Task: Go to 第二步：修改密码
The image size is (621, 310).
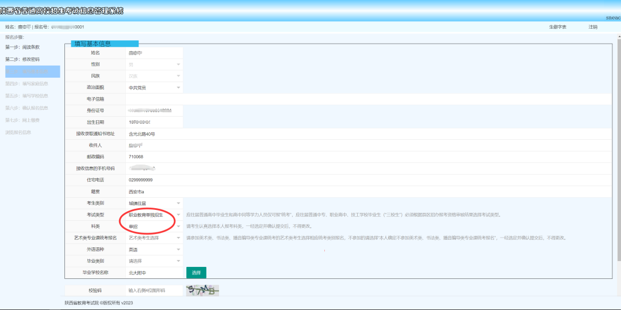Action: (22, 59)
